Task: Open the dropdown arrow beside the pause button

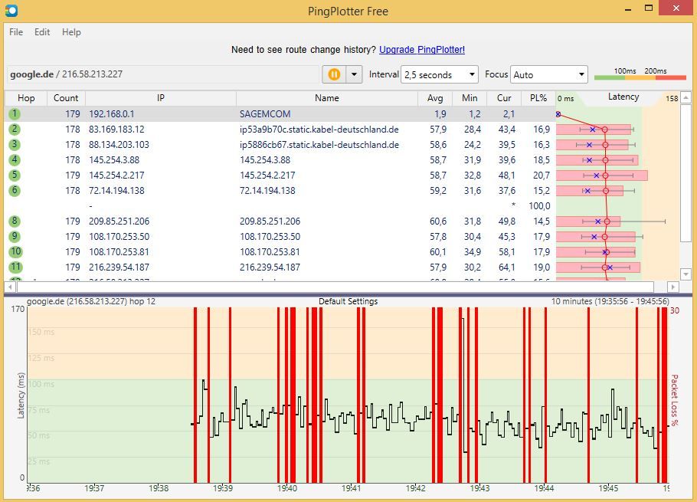Action: pyautogui.click(x=354, y=74)
